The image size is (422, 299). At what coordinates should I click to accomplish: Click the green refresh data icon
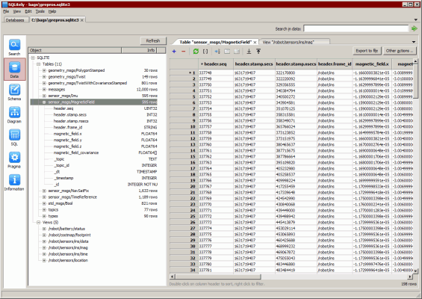pos(196,51)
